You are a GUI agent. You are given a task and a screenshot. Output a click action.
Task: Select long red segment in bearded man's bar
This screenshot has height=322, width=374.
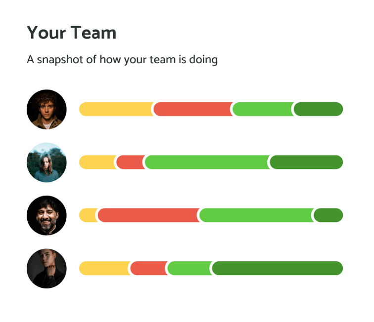148,215
